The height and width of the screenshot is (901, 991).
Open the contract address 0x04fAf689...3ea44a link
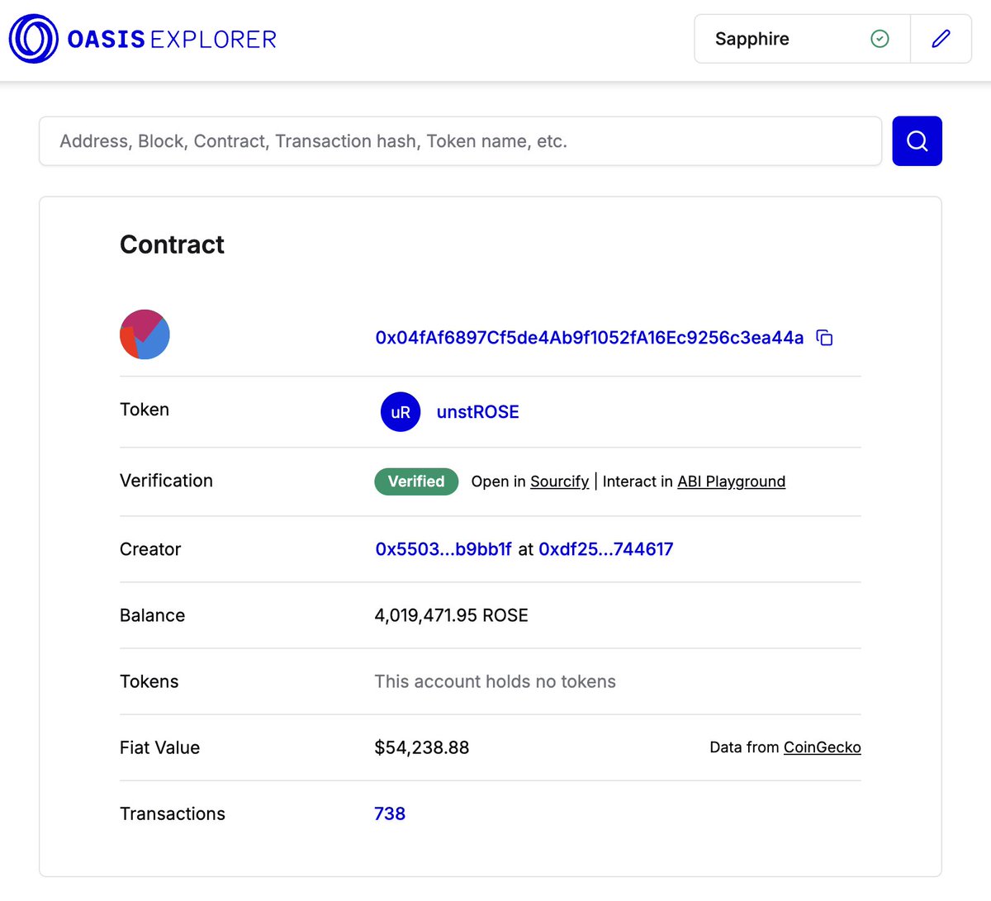point(590,338)
